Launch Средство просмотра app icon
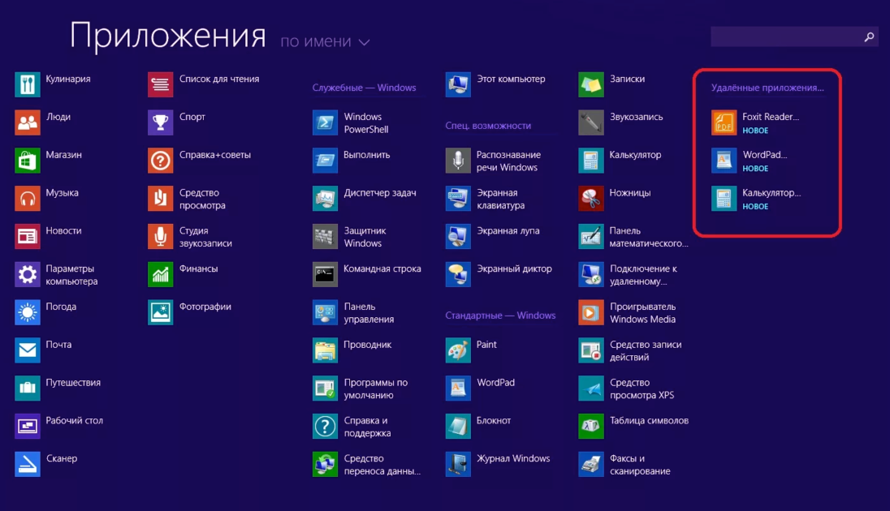890x511 pixels. point(161,199)
